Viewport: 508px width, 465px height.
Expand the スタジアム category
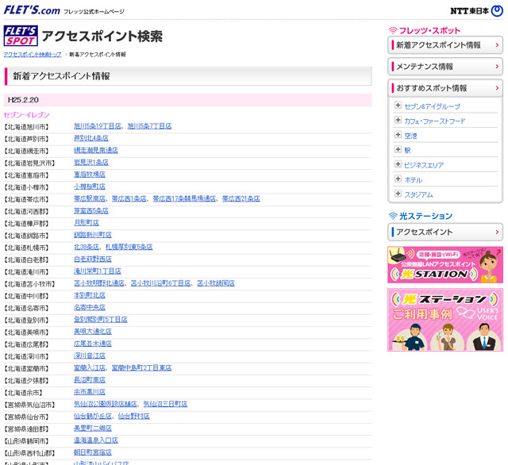pyautogui.click(x=398, y=194)
